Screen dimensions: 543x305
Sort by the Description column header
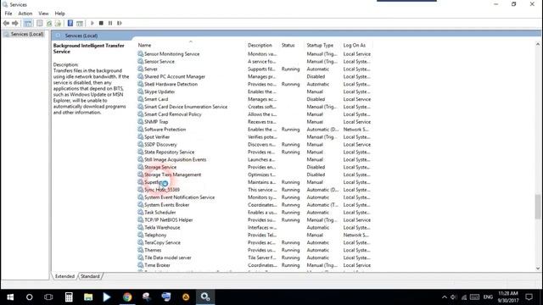click(260, 45)
